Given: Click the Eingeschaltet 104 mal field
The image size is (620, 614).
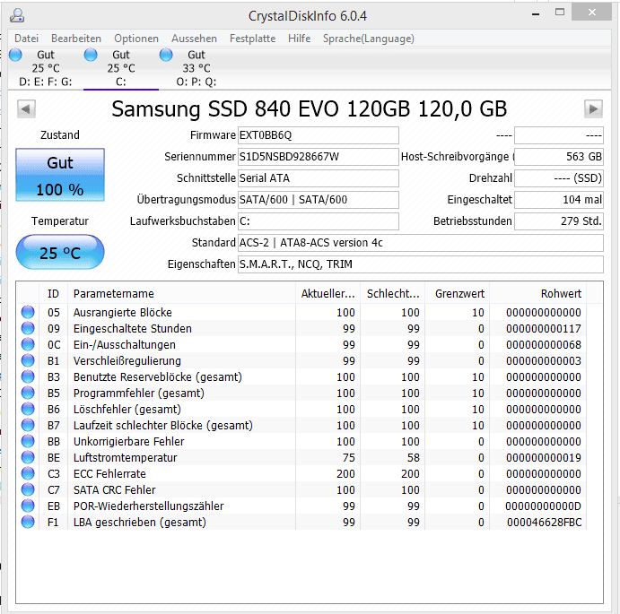Looking at the screenshot, I should (x=559, y=200).
